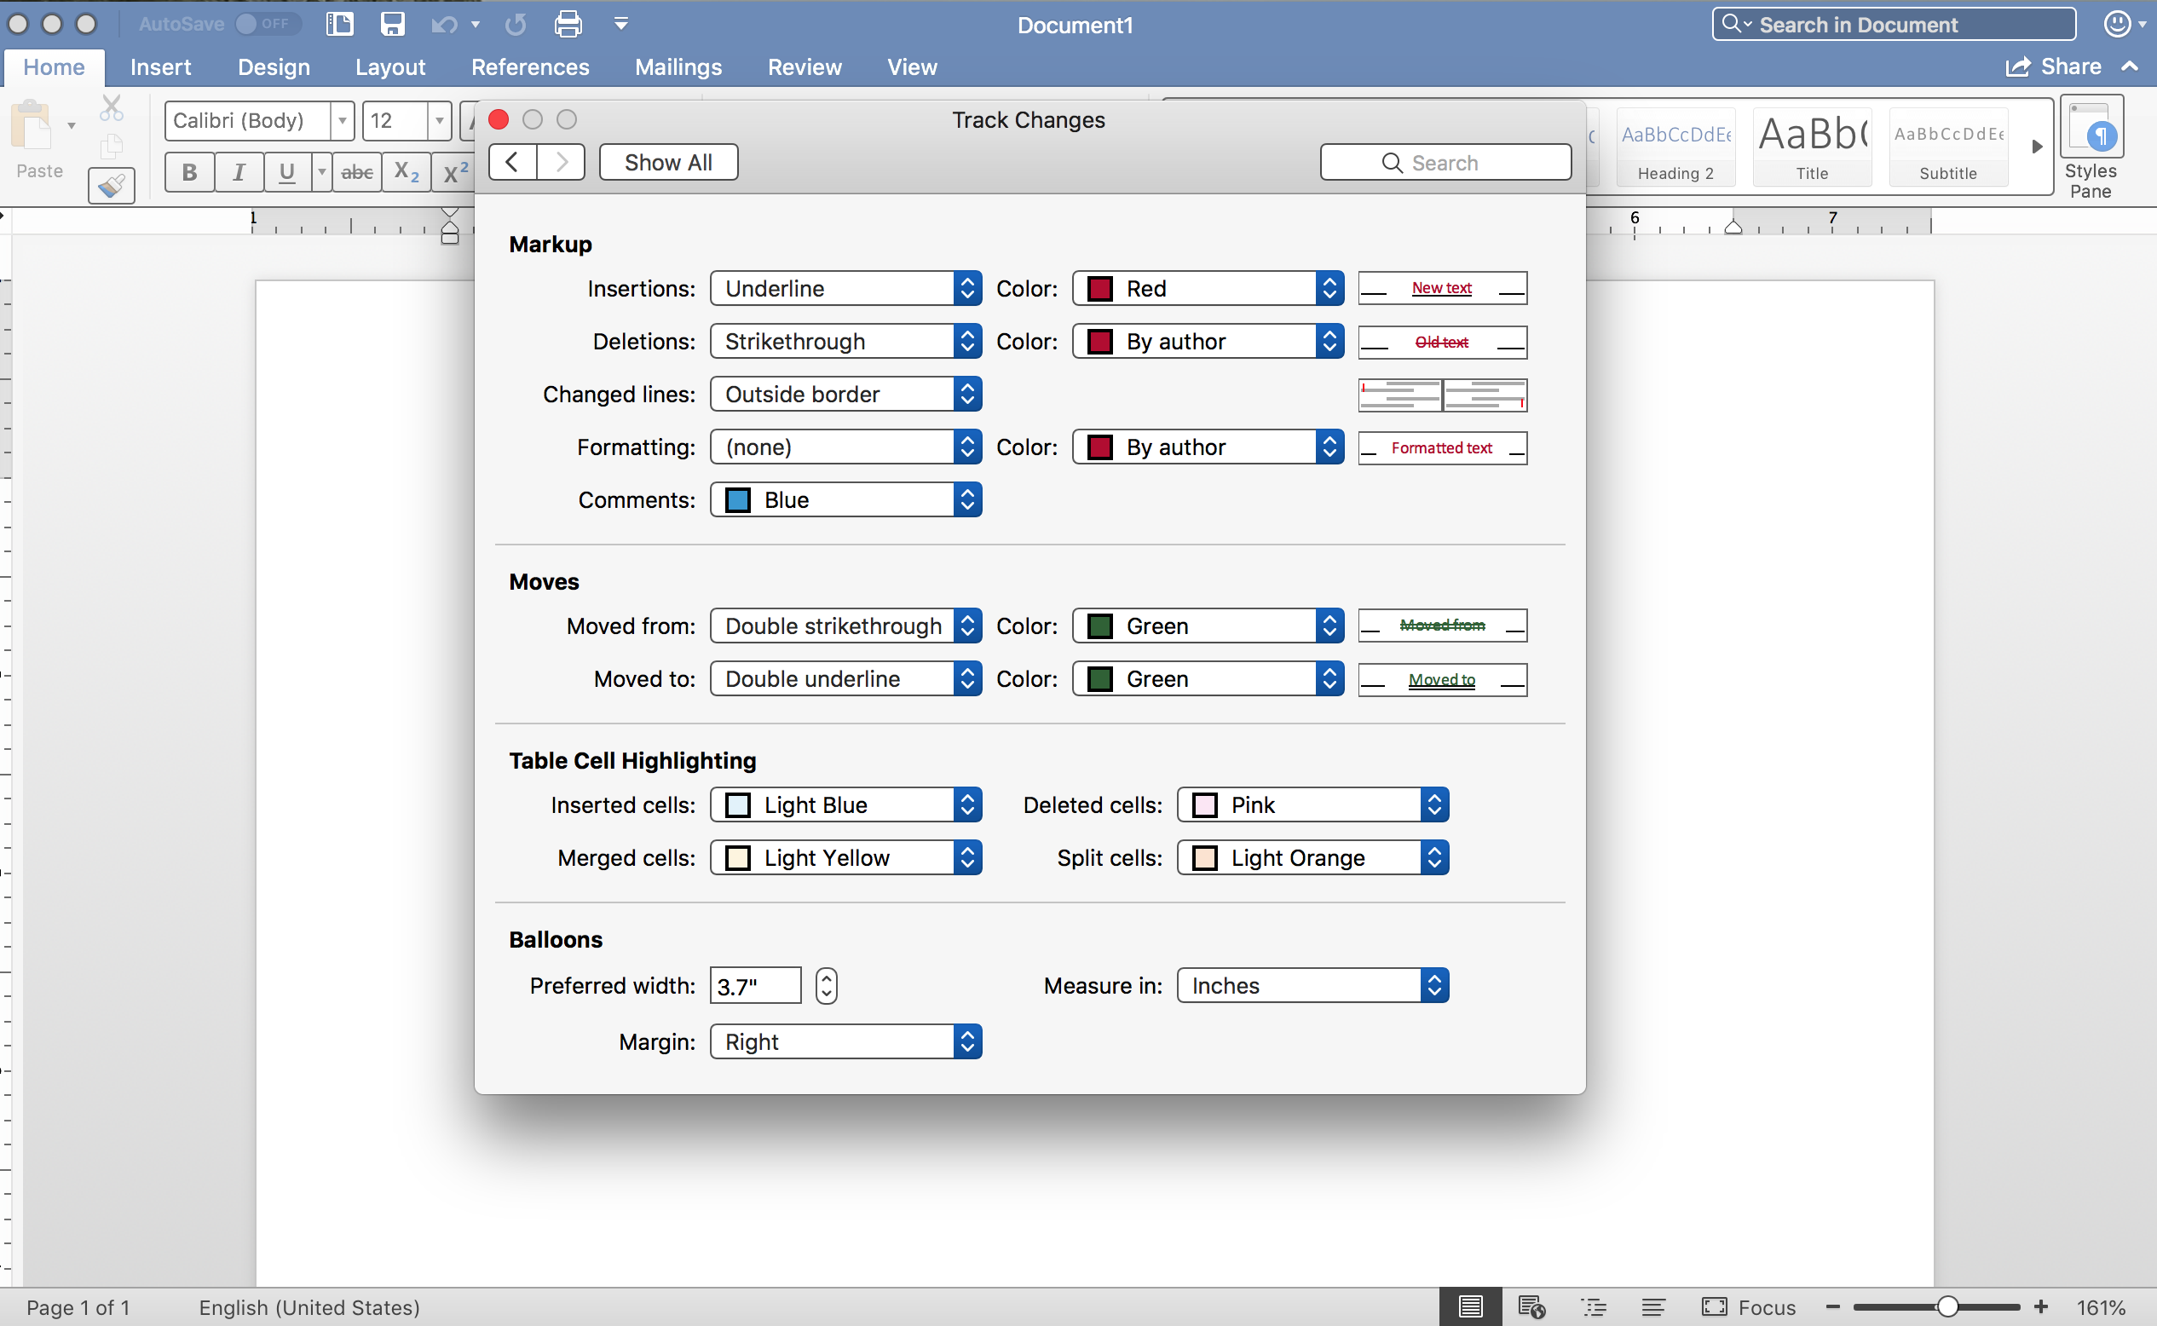Open the Styles Pane
This screenshot has height=1326, width=2157.
tap(2091, 148)
